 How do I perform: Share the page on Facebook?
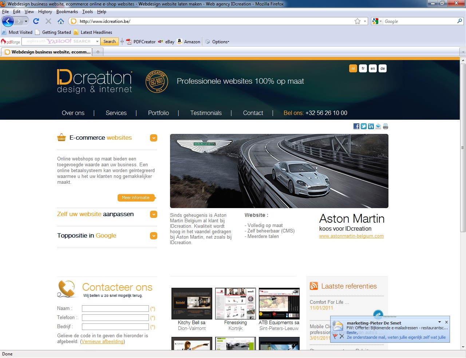(x=356, y=126)
